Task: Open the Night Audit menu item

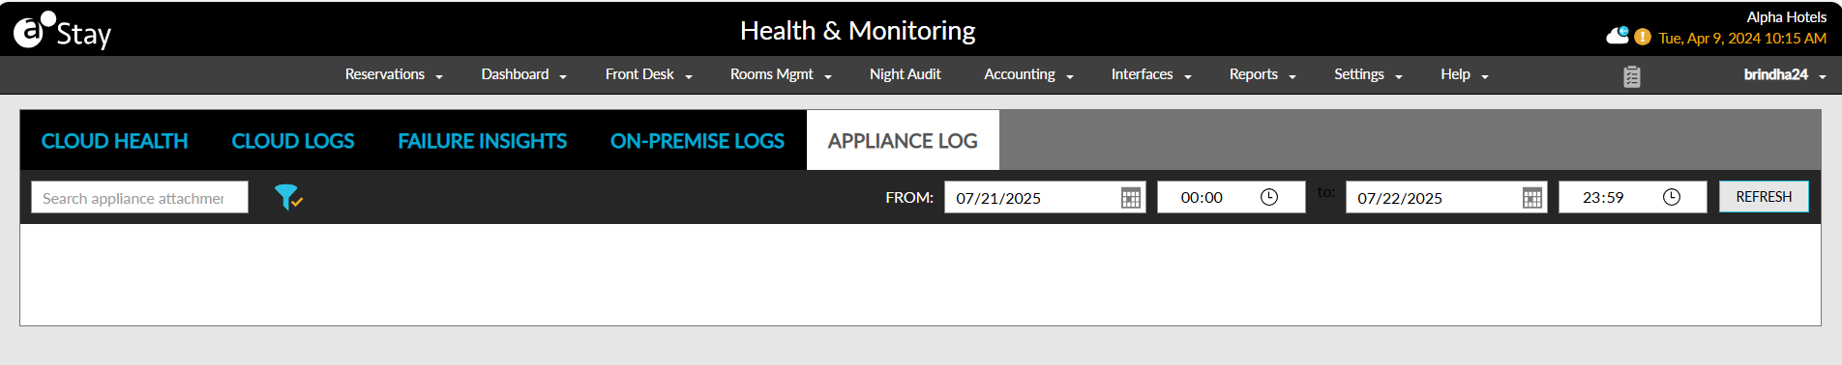Action: click(x=905, y=74)
